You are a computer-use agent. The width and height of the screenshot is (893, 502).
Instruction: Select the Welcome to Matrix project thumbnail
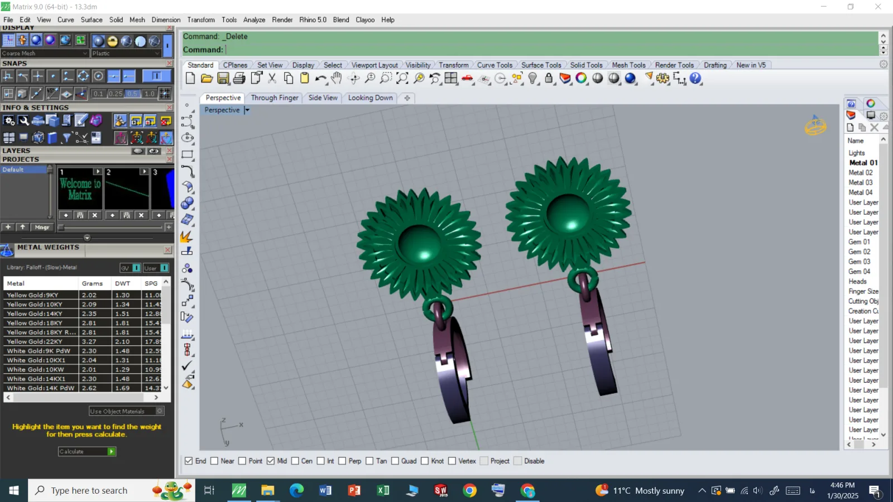pyautogui.click(x=80, y=190)
